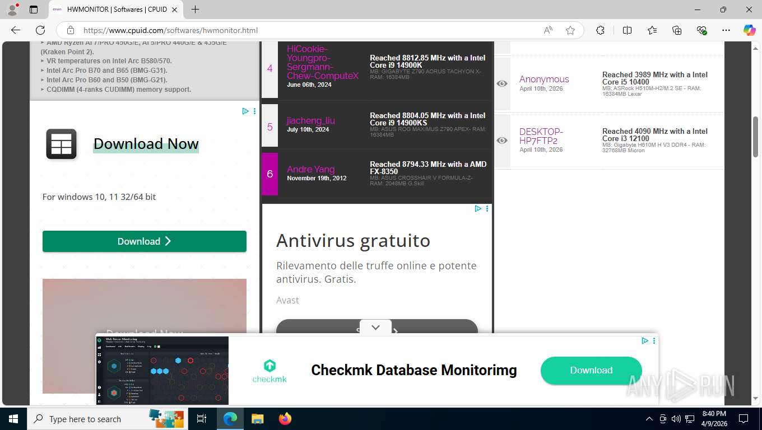762x430 pixels.
Task: Open notification center icon
Action: coord(744,419)
